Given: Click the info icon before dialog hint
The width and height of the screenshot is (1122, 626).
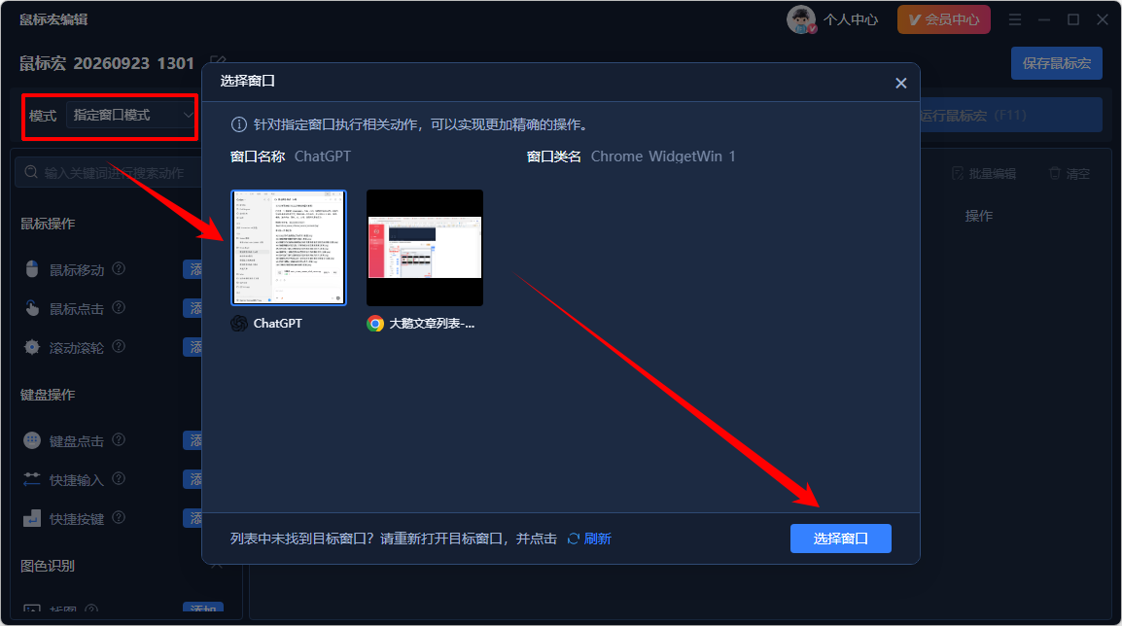Looking at the screenshot, I should pos(239,124).
